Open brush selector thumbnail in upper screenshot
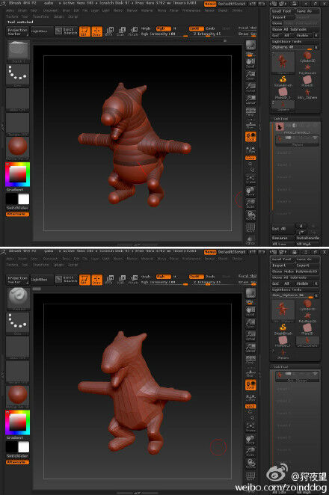329x495 pixels. (x=18, y=51)
